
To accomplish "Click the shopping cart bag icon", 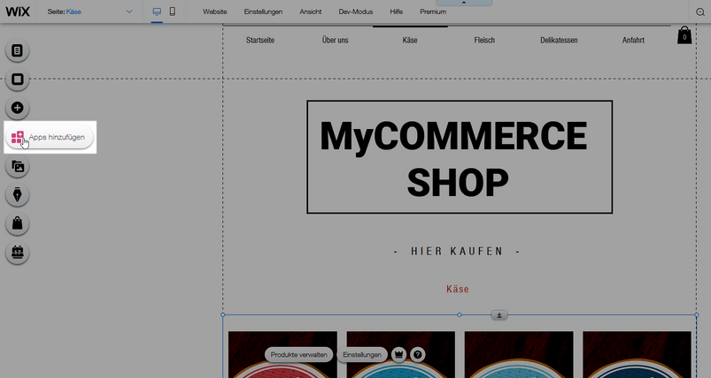I will point(684,35).
